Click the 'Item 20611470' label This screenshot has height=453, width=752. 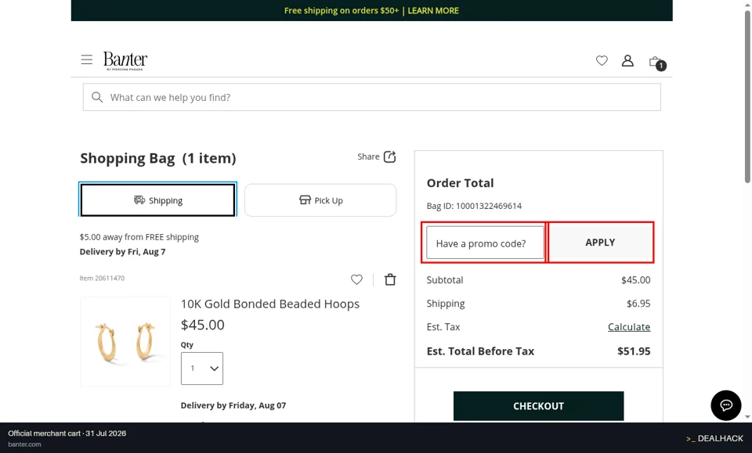(x=102, y=279)
